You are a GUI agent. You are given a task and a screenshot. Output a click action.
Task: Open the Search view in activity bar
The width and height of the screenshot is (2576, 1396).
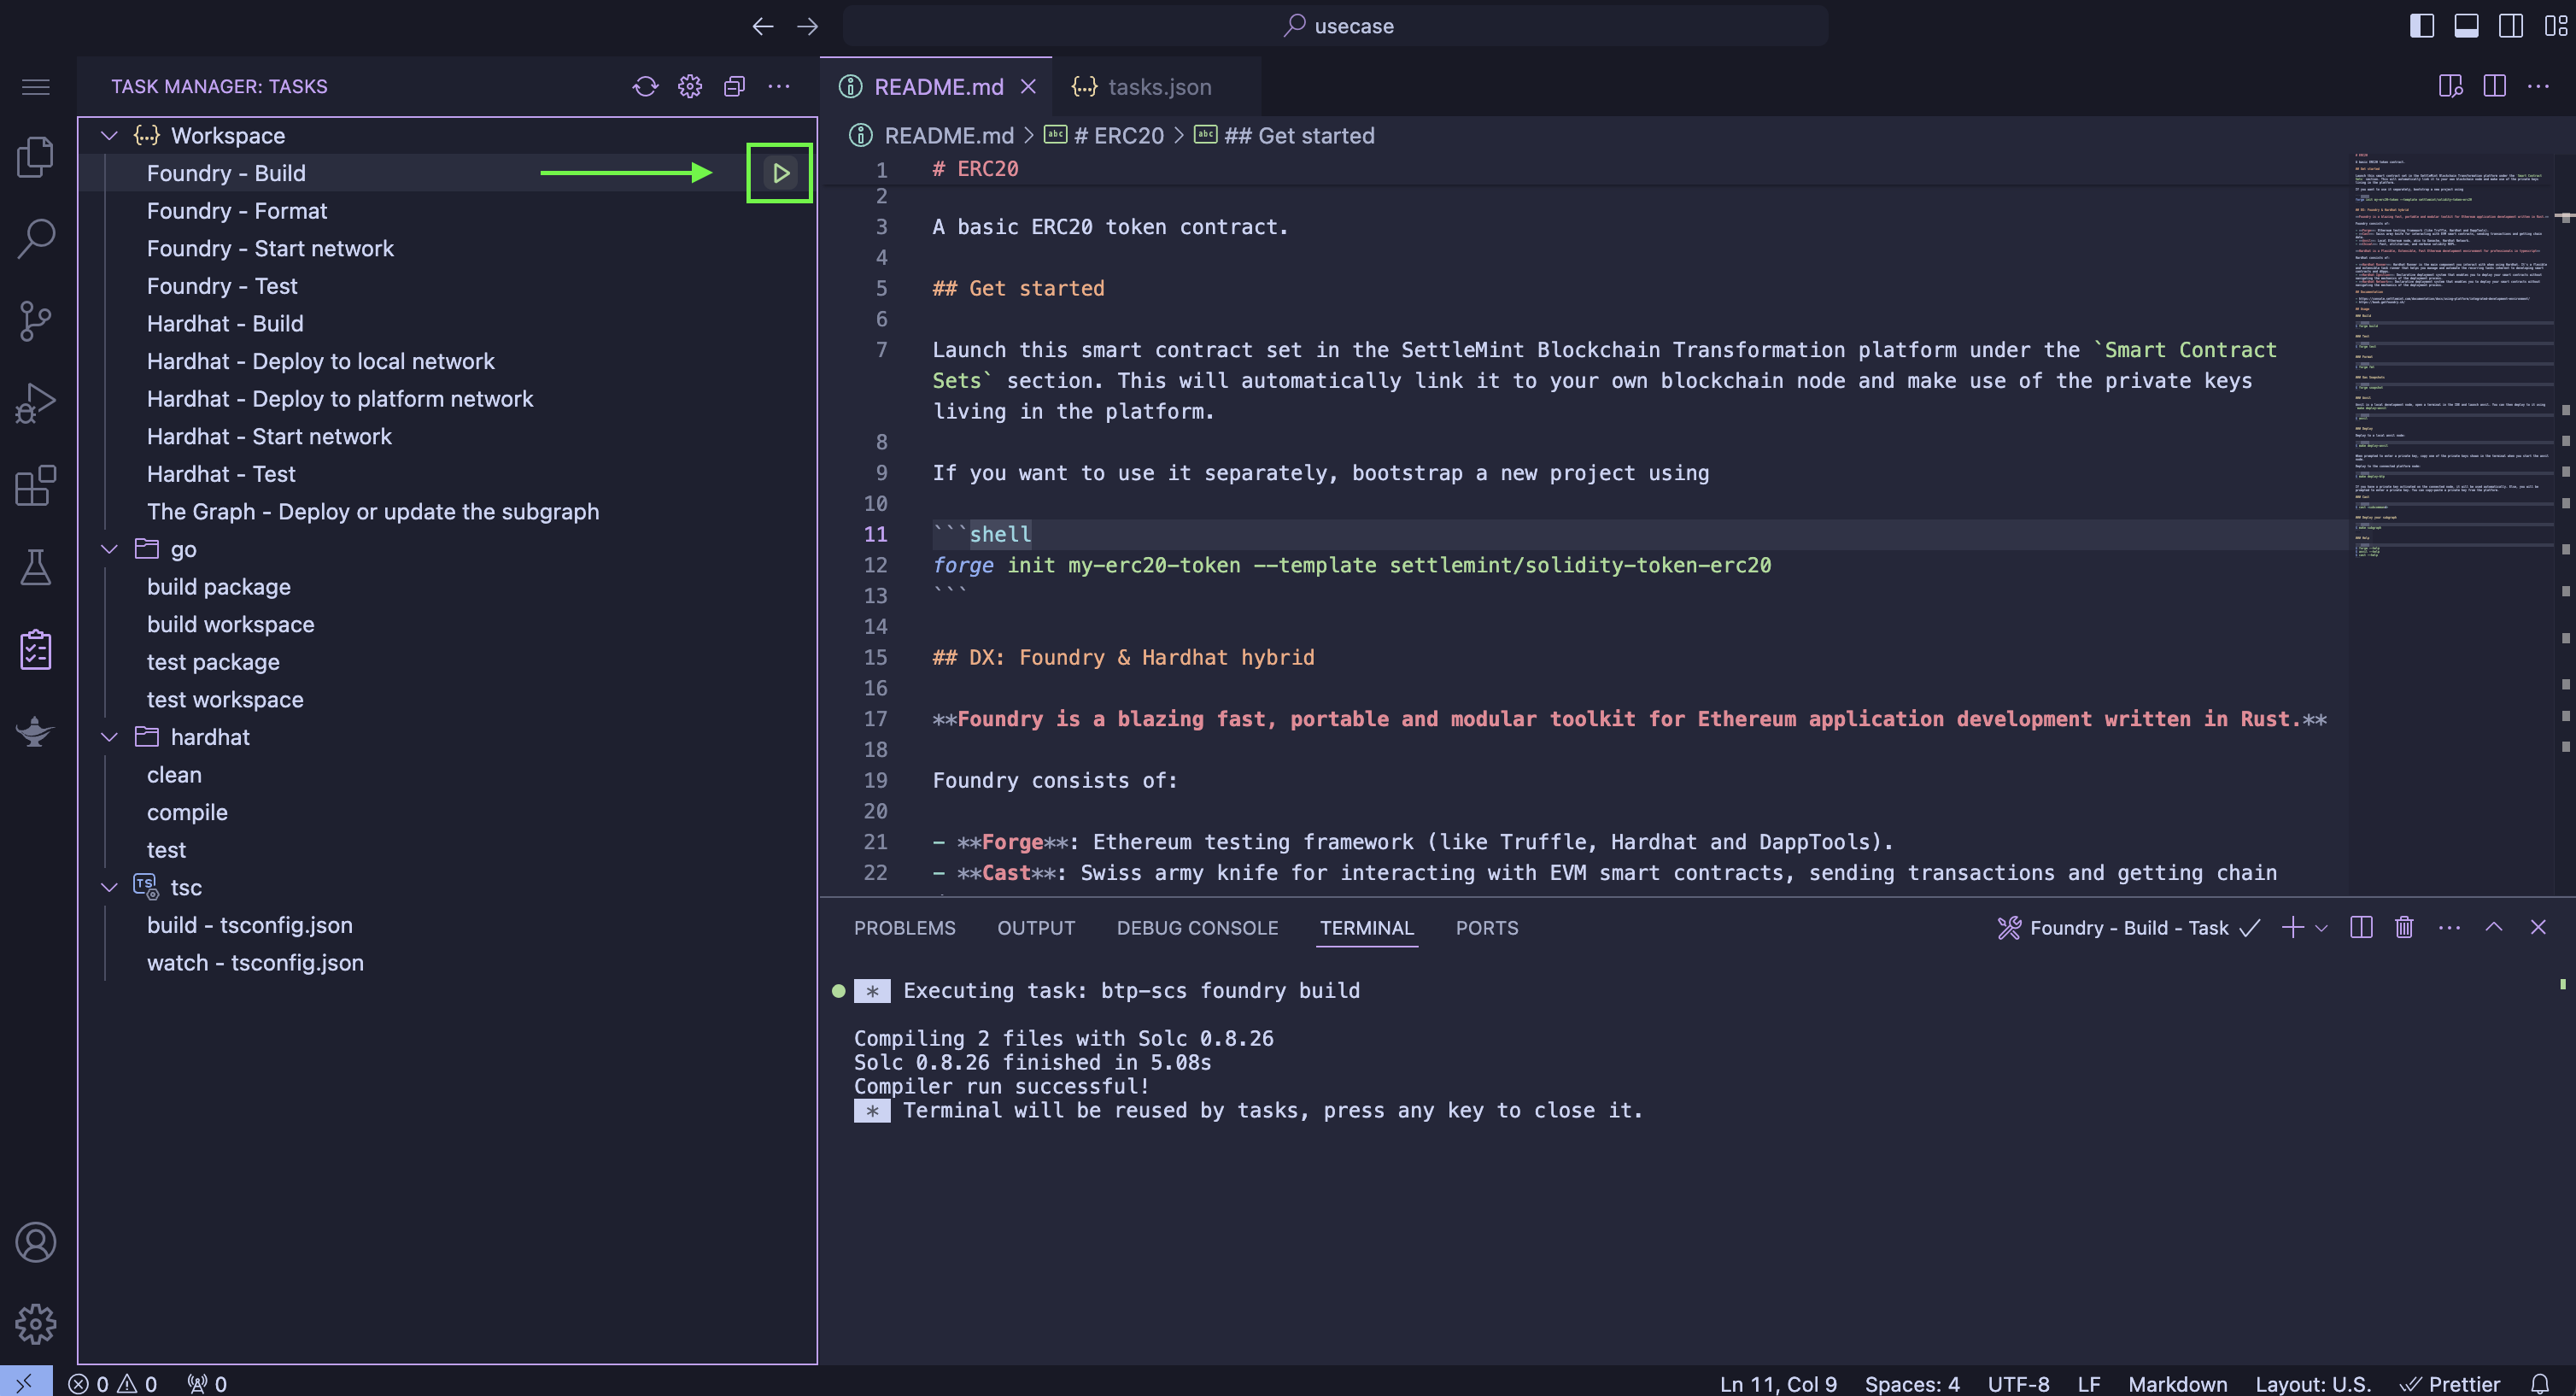[x=36, y=239]
